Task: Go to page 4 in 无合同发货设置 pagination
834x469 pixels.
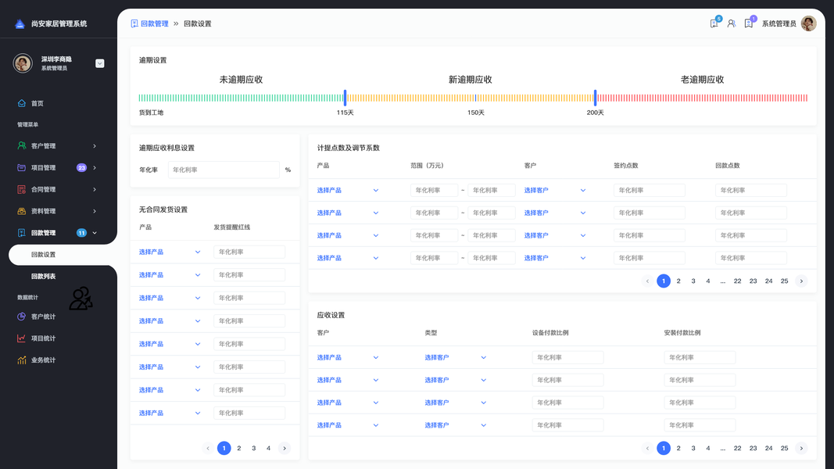Action: click(x=268, y=448)
